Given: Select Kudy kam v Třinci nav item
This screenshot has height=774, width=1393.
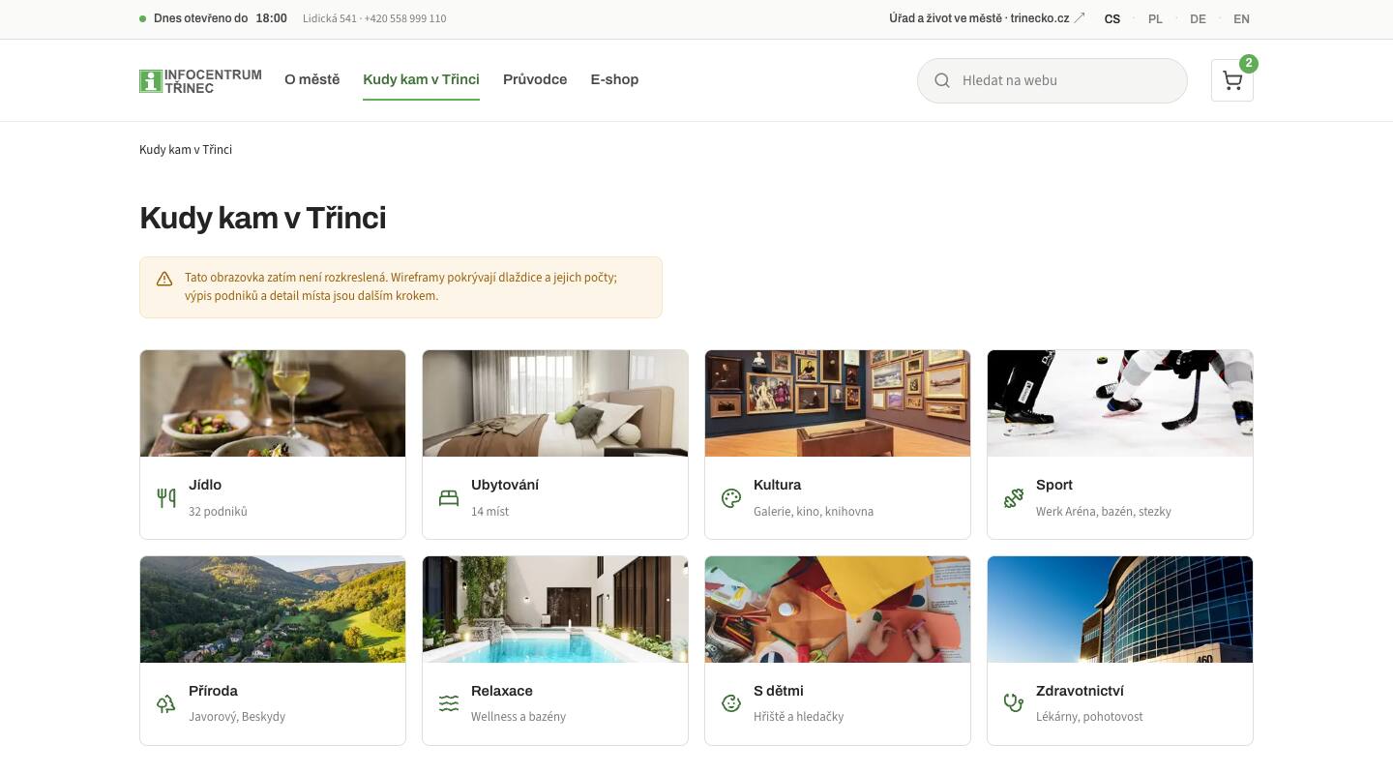Looking at the screenshot, I should pyautogui.click(x=422, y=79).
